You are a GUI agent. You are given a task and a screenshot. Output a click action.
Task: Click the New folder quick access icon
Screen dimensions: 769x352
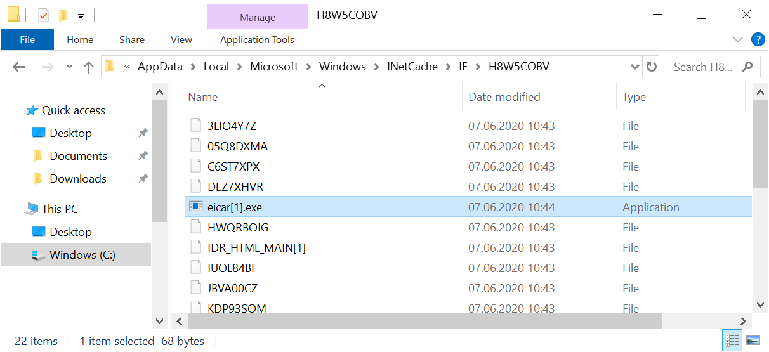tap(63, 15)
